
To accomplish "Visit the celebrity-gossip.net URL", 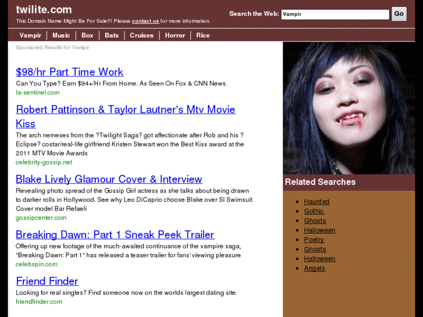I will (x=44, y=162).
